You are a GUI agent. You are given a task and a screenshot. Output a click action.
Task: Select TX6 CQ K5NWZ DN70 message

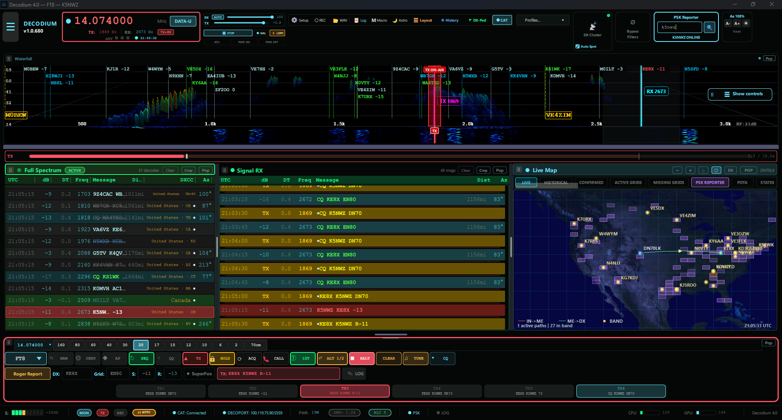(621, 391)
